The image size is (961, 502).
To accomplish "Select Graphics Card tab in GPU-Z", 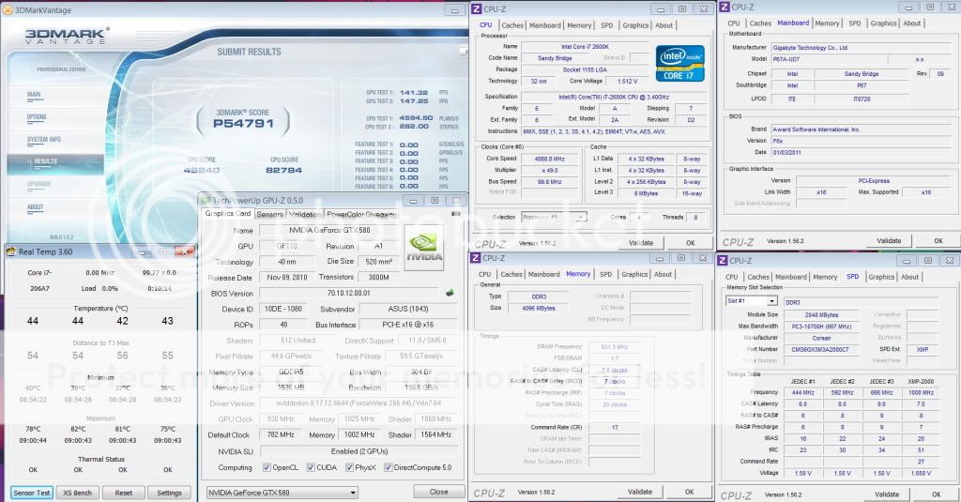I will [228, 213].
